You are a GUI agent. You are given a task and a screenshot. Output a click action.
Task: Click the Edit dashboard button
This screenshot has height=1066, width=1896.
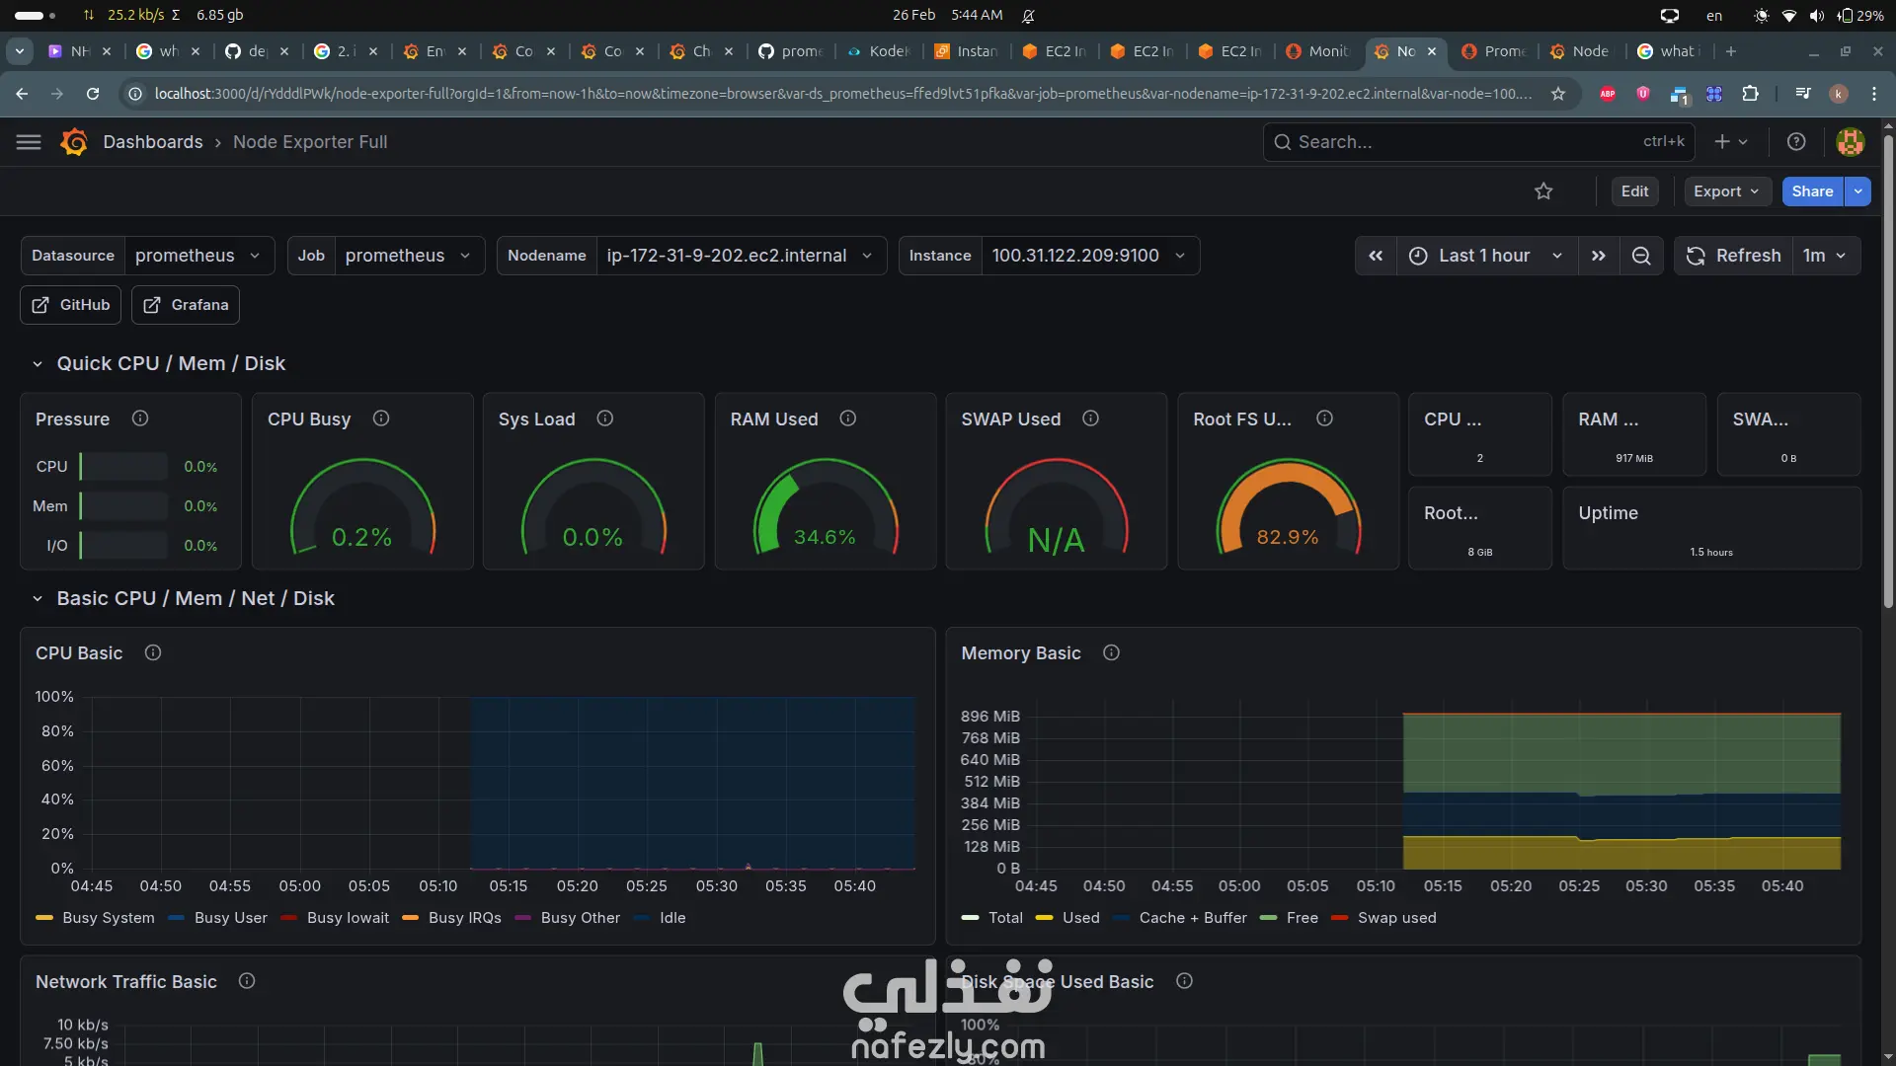click(x=1634, y=191)
